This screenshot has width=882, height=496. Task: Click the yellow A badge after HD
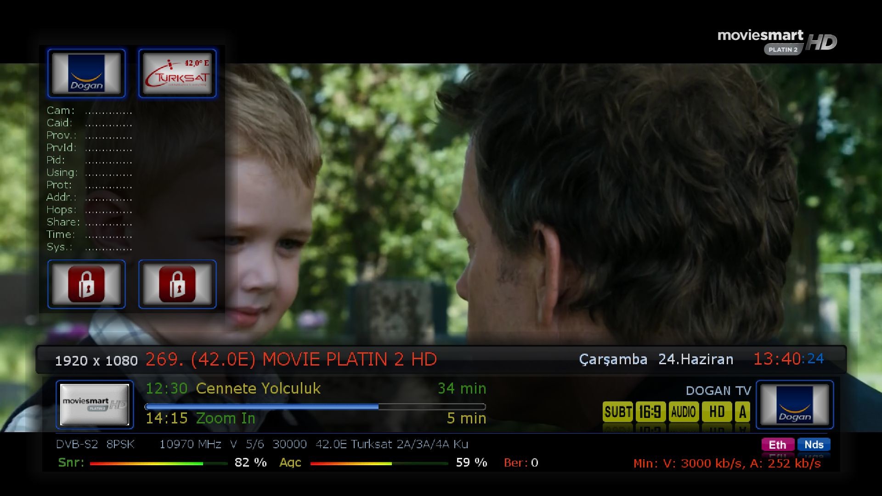click(x=742, y=412)
